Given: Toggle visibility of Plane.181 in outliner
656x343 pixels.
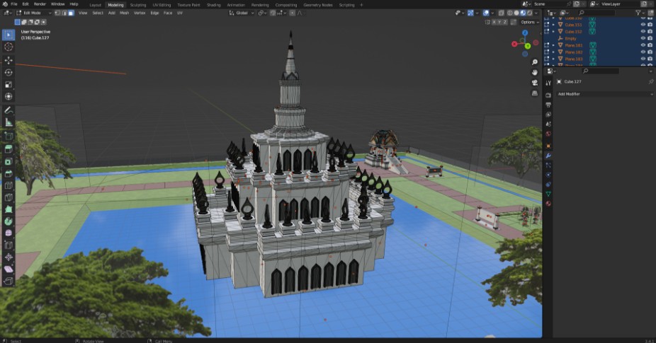Looking at the screenshot, I should coord(643,45).
